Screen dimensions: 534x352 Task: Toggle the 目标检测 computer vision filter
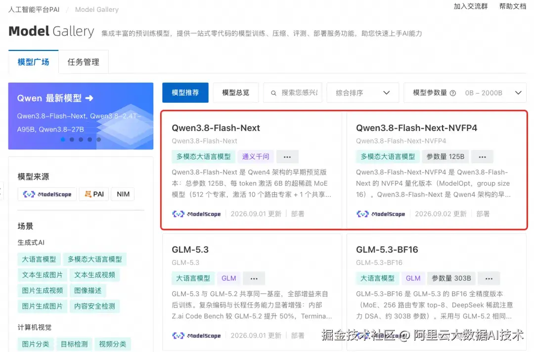(x=74, y=344)
